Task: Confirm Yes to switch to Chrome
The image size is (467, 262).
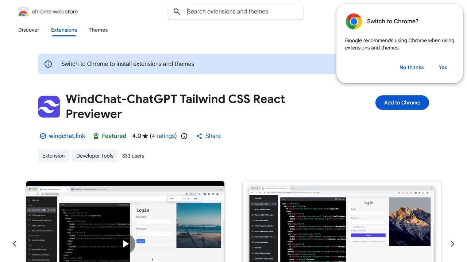Action: click(x=443, y=67)
